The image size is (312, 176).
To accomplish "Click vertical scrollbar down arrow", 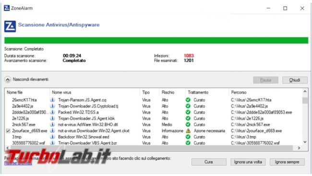I will tap(305, 142).
